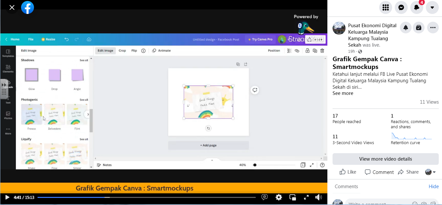
Task: Open Animate options
Action: click(x=161, y=51)
